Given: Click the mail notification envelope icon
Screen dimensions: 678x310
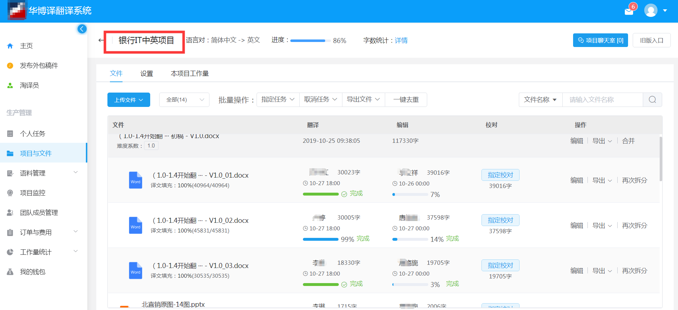Looking at the screenshot, I should tap(629, 11).
